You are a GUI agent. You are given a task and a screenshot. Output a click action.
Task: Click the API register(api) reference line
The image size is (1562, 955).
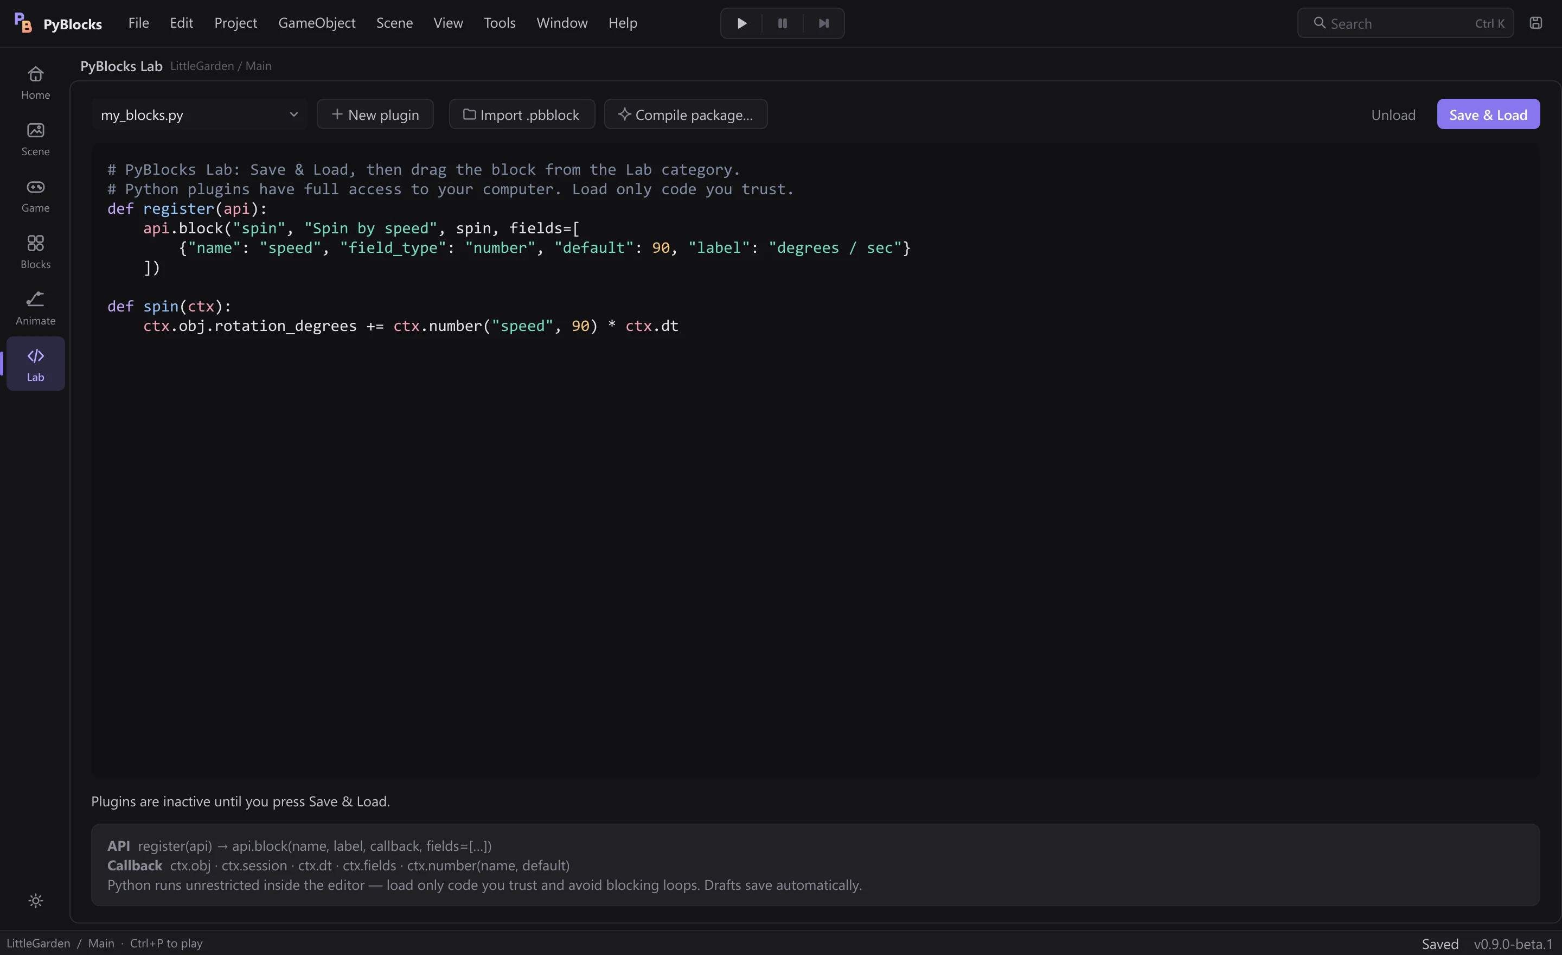pyautogui.click(x=299, y=846)
